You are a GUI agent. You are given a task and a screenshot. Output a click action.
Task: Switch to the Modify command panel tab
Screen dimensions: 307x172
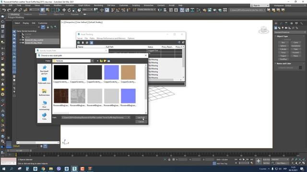281,23
